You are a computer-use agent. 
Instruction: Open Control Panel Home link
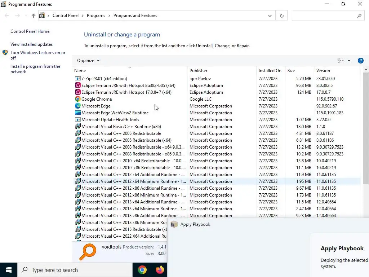point(30,31)
